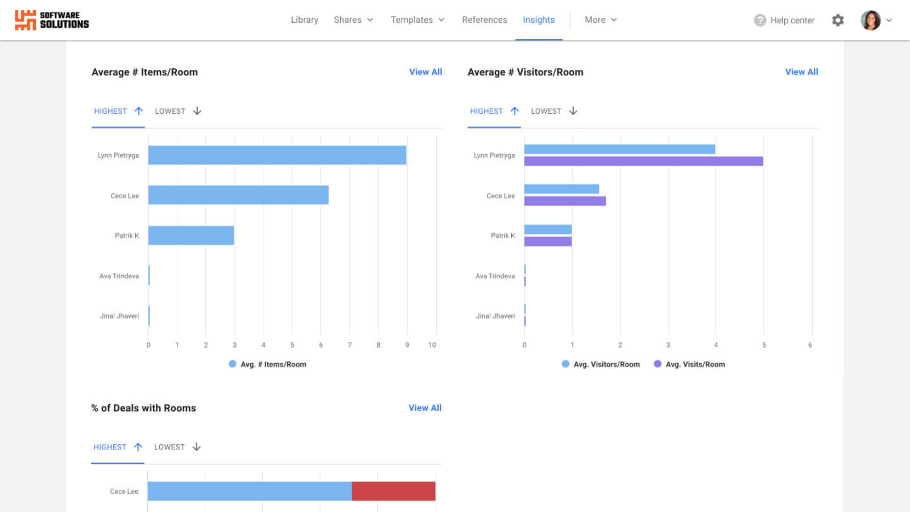Open the Settings gear

pyautogui.click(x=837, y=20)
